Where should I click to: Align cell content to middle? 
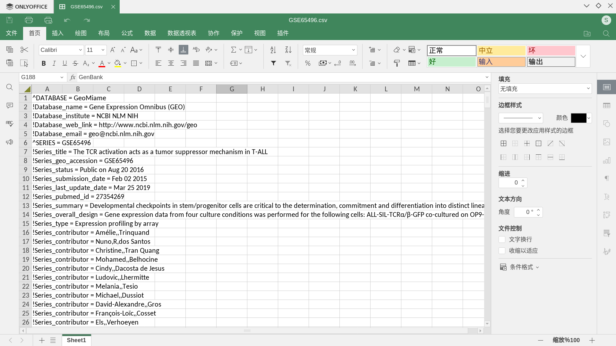click(171, 49)
